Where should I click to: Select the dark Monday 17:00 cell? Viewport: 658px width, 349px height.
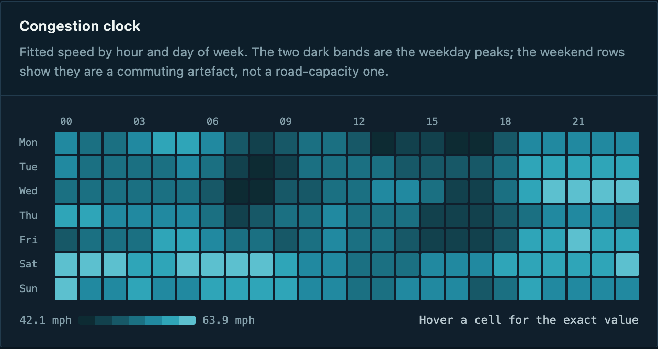click(x=481, y=143)
